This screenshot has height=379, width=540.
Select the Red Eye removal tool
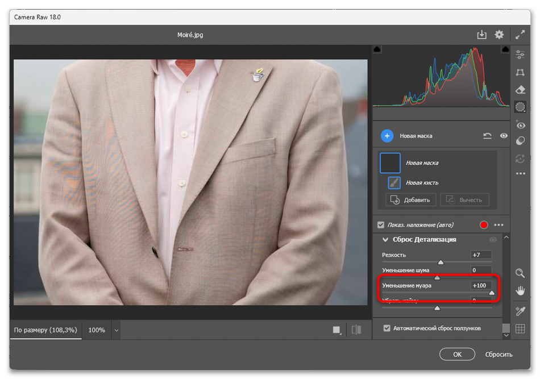(520, 124)
